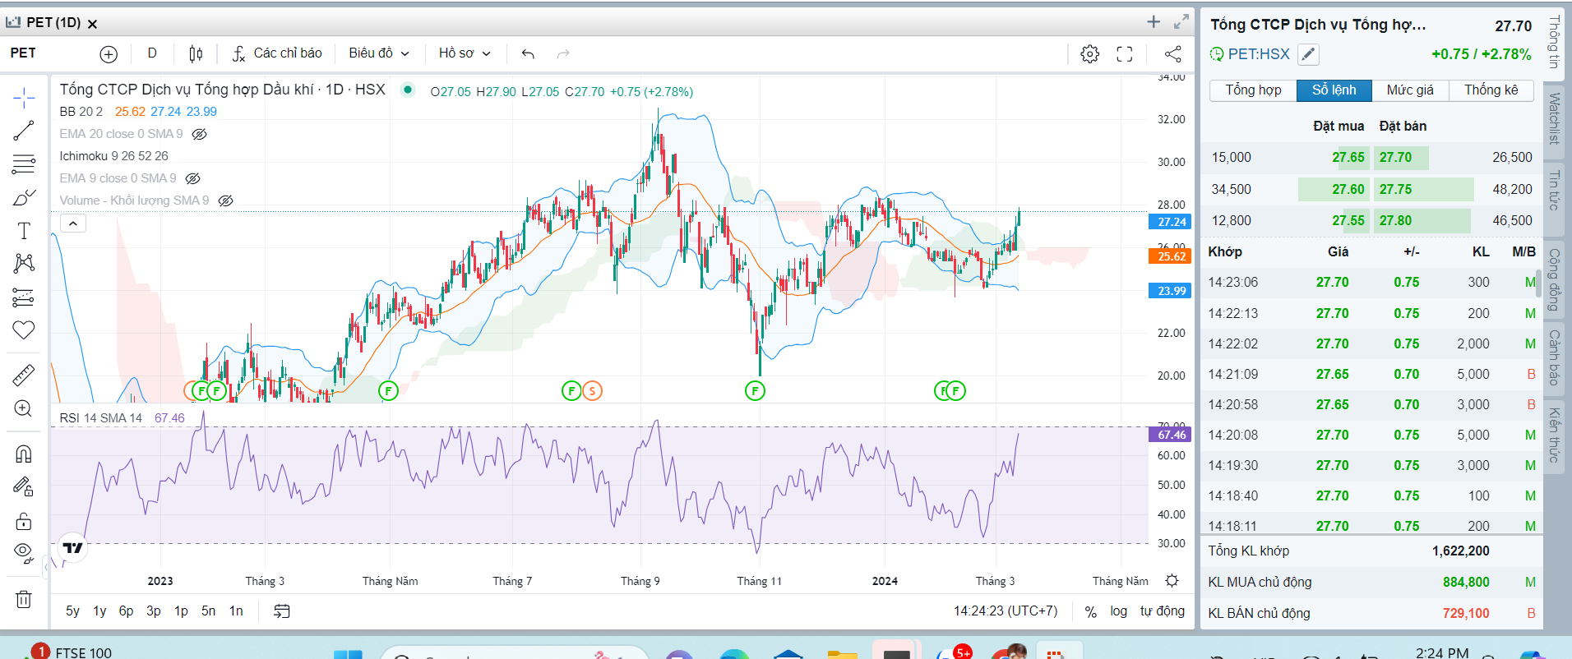Click the order list scrollbar
1572x659 pixels.
click(x=1538, y=283)
